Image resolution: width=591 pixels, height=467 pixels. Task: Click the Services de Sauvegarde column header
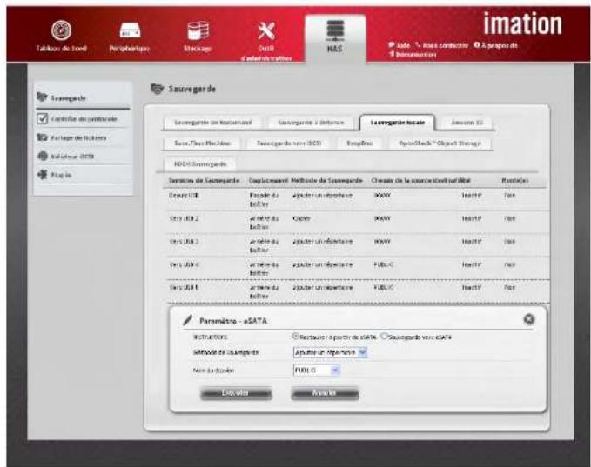click(204, 181)
